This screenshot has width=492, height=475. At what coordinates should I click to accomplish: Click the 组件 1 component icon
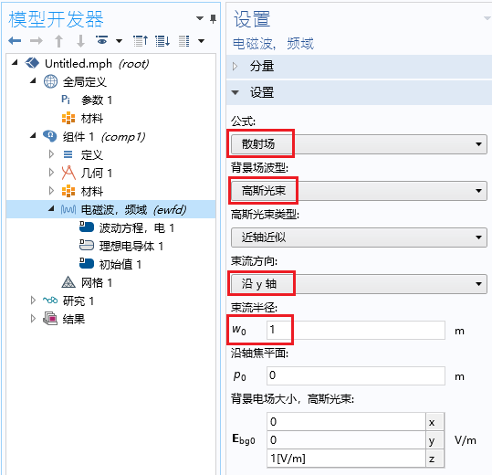pyautogui.click(x=50, y=136)
